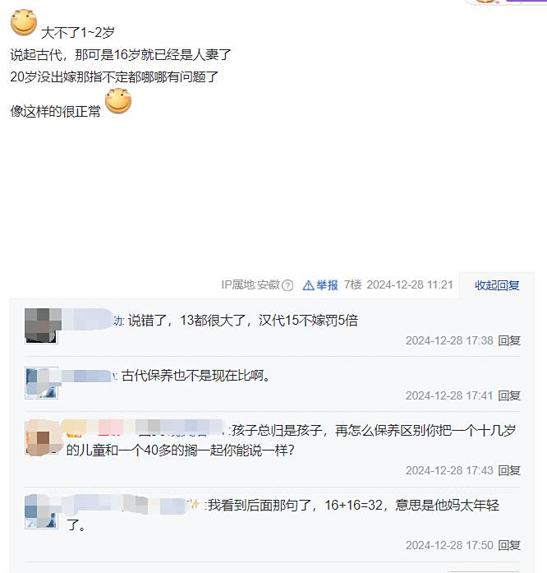Reply to the 17:43 comment

point(509,470)
